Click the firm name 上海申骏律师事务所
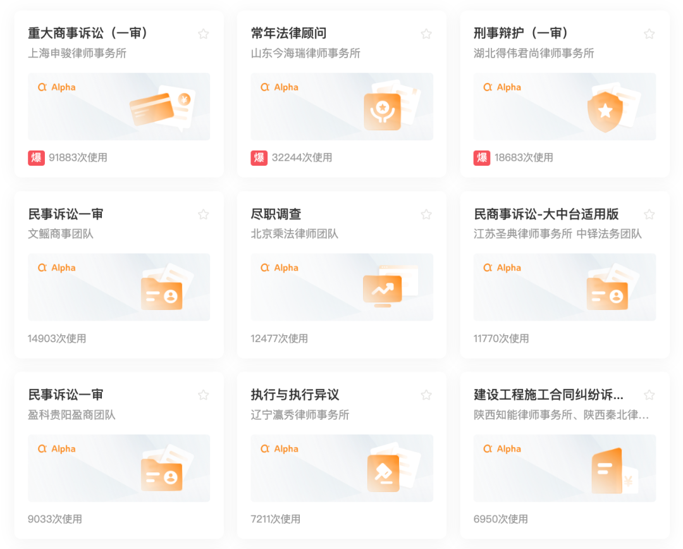Image resolution: width=683 pixels, height=549 pixels. point(77,53)
